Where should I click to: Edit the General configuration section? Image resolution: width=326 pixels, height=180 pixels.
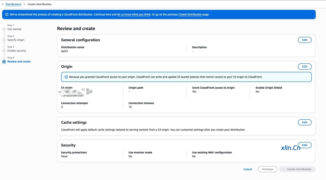click(305, 40)
